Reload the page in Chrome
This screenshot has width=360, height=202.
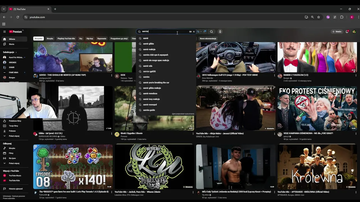[18, 17]
